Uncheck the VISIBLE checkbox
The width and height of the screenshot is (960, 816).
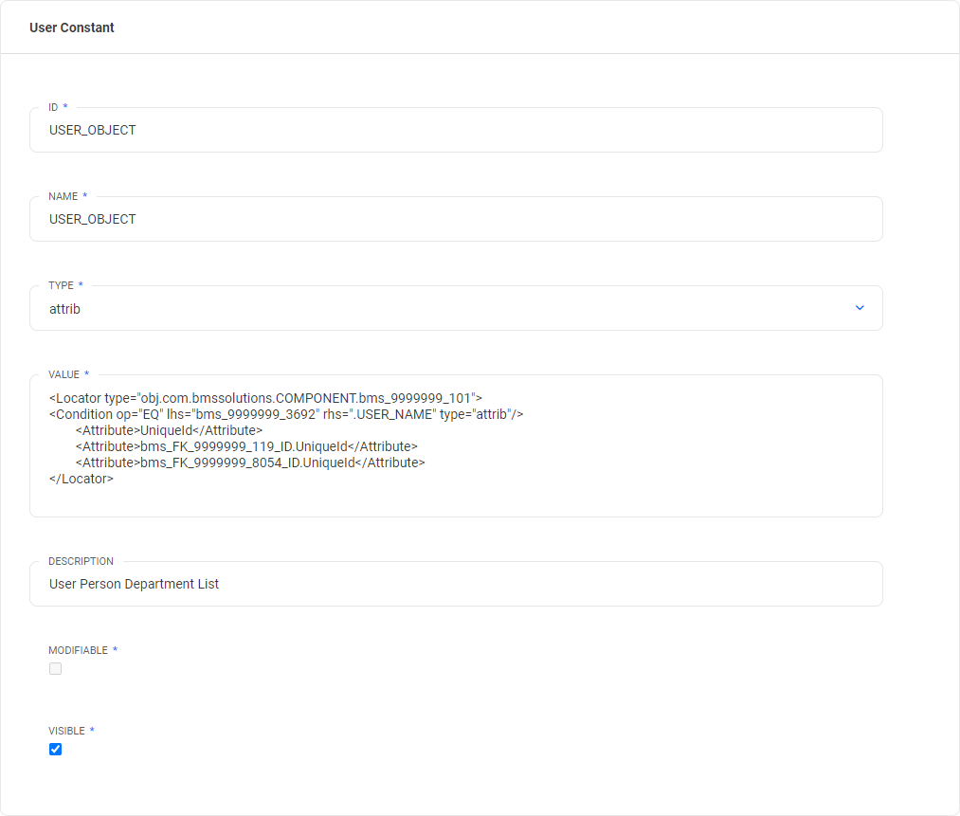click(x=55, y=750)
